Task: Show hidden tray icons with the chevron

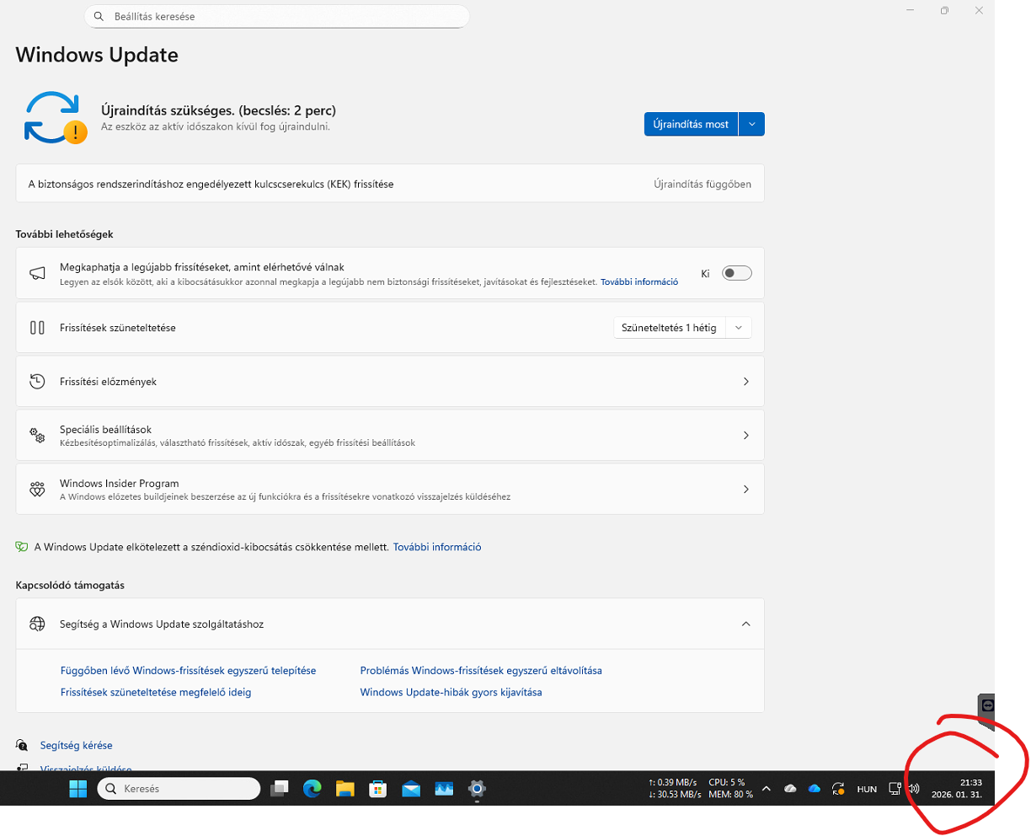Action: (x=766, y=789)
